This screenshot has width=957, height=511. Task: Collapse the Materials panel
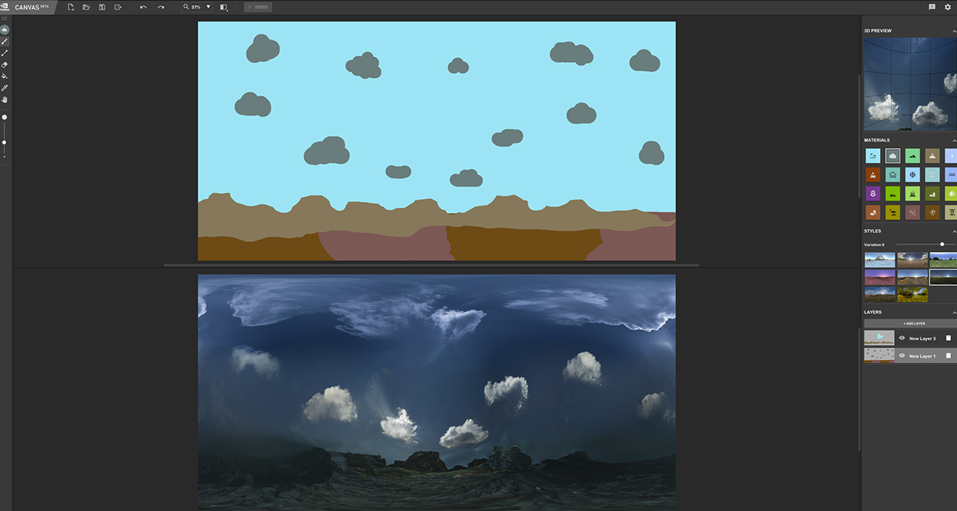tap(954, 141)
